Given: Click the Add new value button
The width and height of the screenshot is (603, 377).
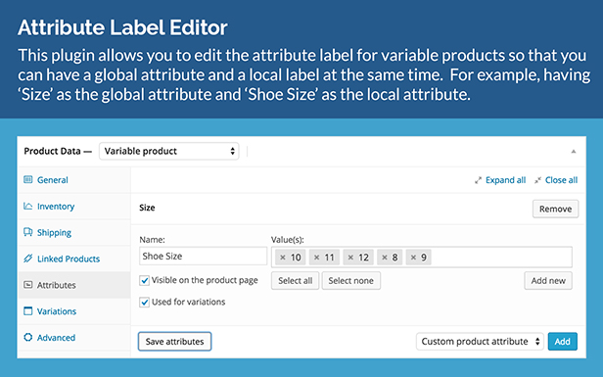Looking at the screenshot, I should tap(548, 280).
